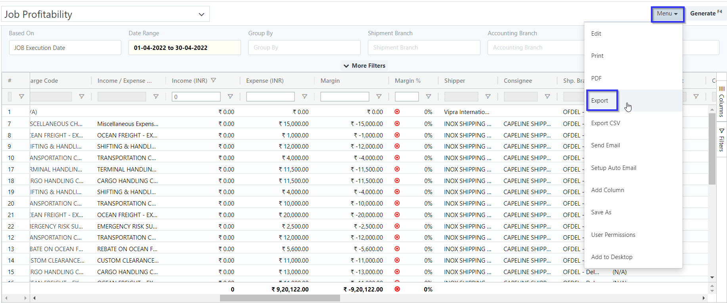The height and width of the screenshot is (303, 727).
Task: Choose Export from the menu
Action: coord(633,101)
